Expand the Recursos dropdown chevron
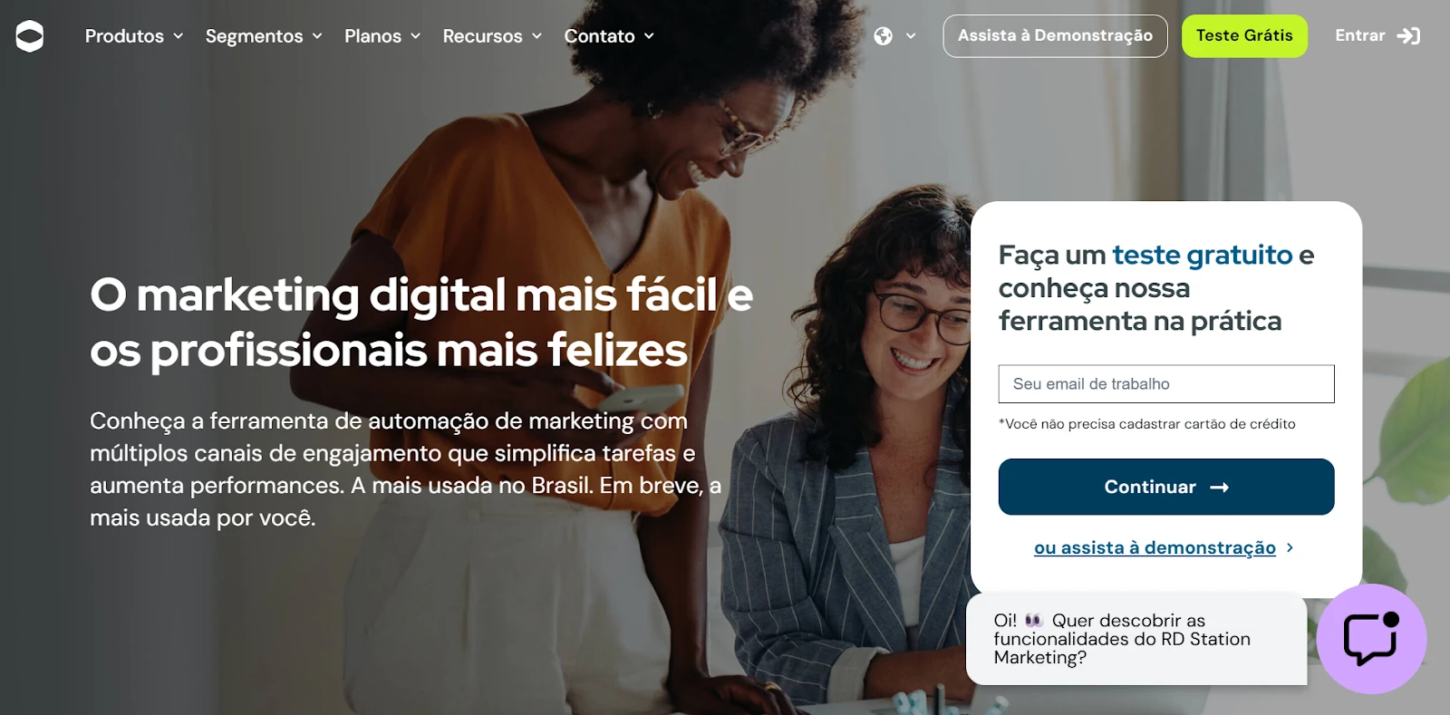 click(x=536, y=36)
